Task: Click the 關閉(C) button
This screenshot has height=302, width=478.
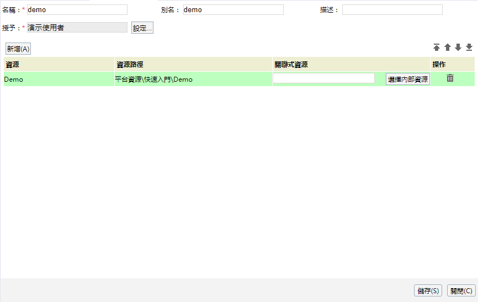Action: (461, 291)
